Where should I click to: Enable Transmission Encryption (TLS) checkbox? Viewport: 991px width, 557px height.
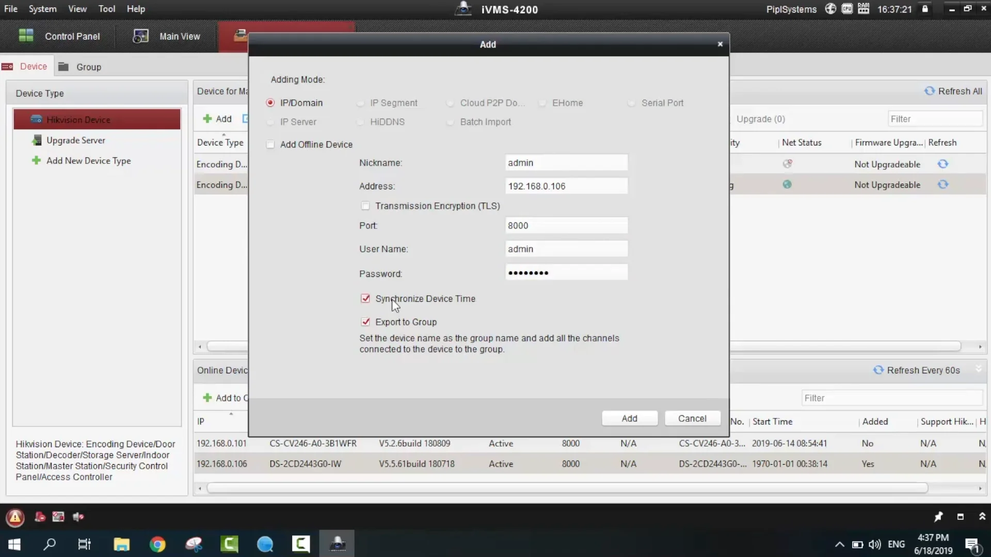[x=365, y=206]
